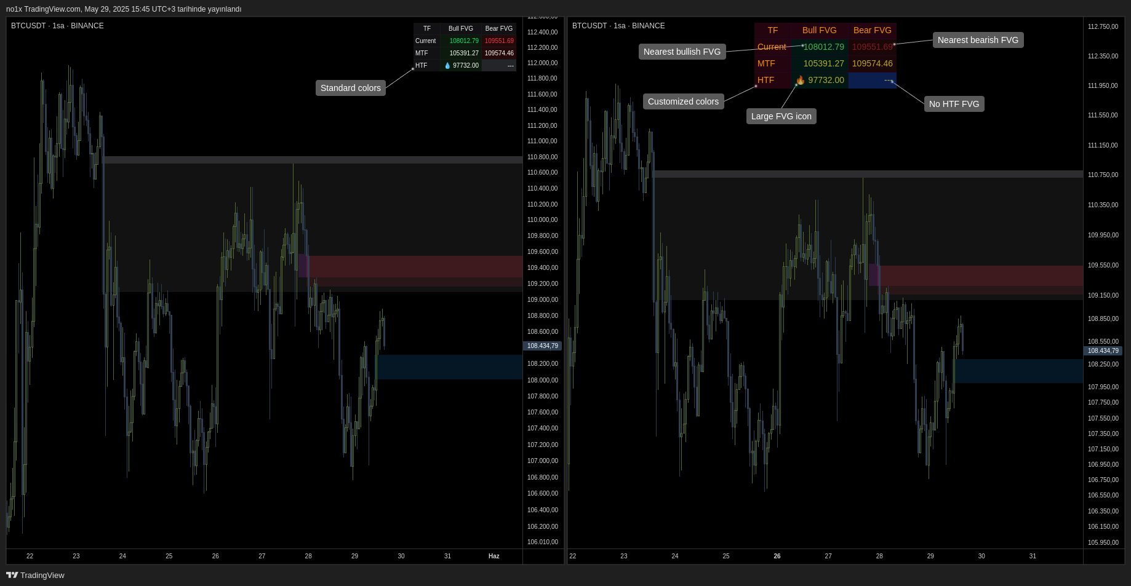Click the Bull FVG header in right table
1131x586 pixels.
[820, 30]
